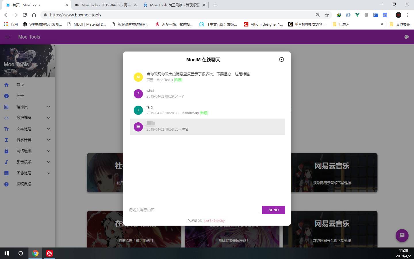Click the SEND button
This screenshot has width=414, height=259.
click(273, 210)
